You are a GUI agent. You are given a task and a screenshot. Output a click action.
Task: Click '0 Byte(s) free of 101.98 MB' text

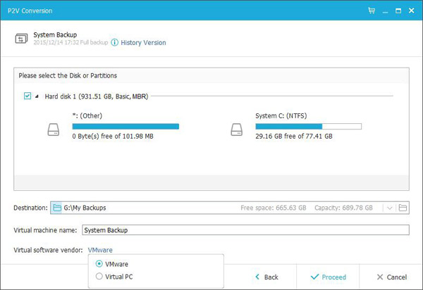113,137
